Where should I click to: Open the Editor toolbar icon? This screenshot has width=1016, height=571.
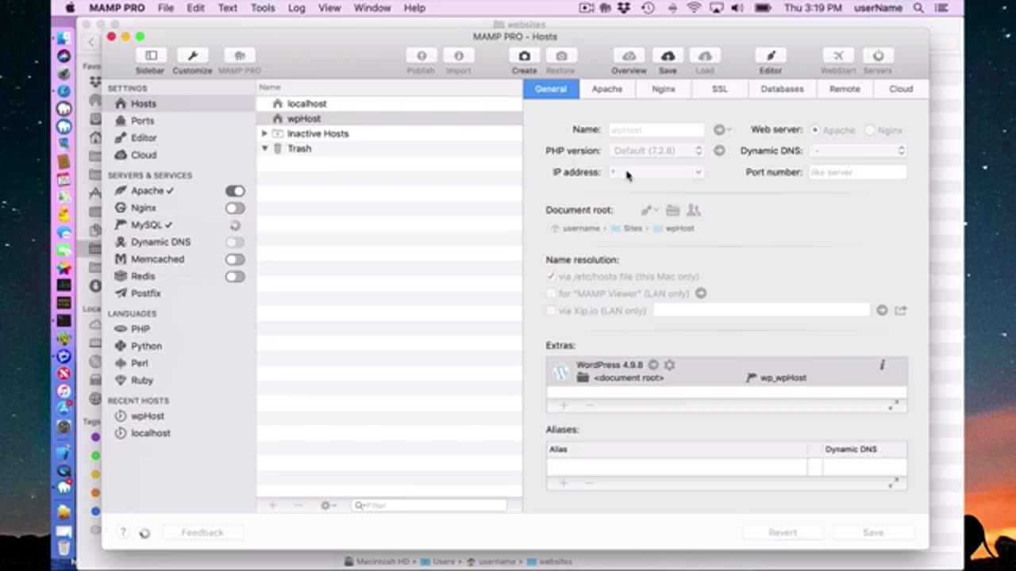[x=770, y=56]
